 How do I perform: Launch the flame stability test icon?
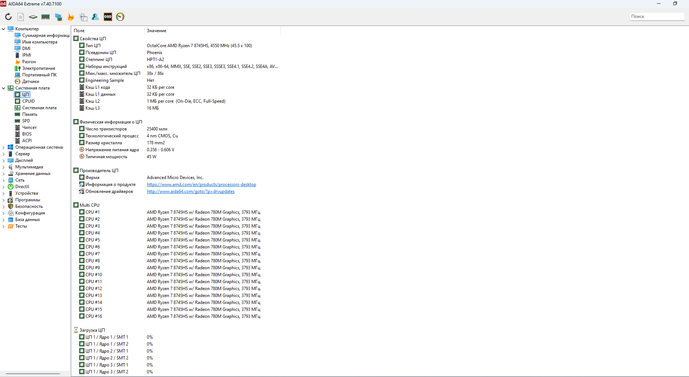coord(71,17)
